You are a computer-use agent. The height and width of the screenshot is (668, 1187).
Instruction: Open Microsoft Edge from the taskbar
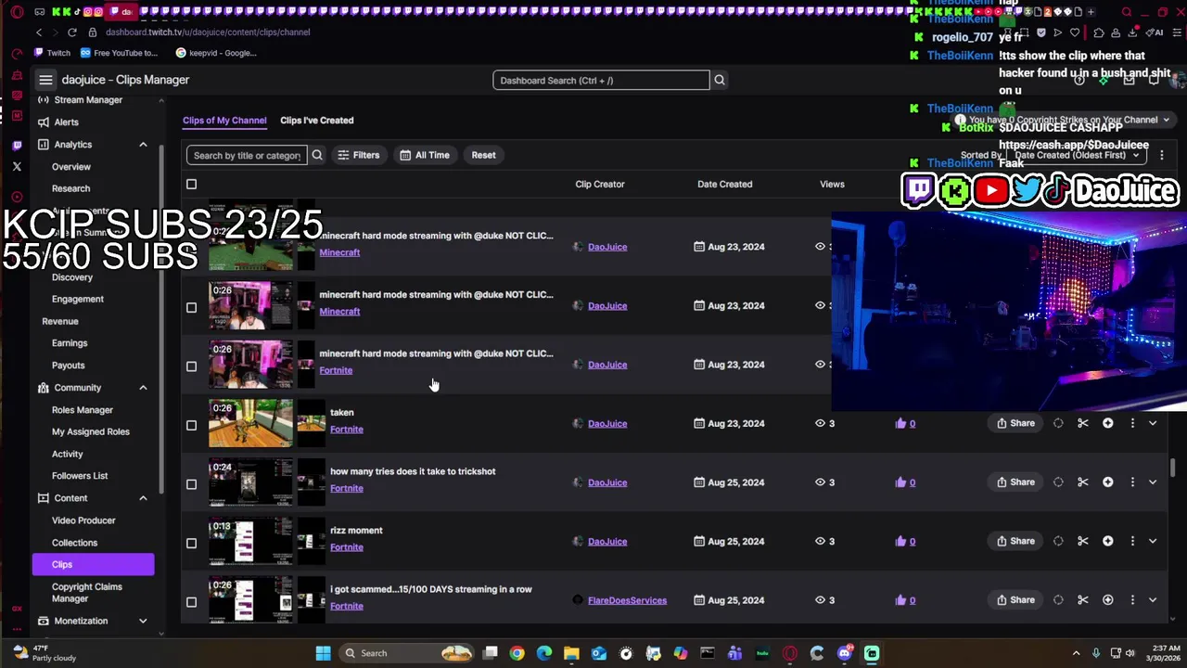pyautogui.click(x=544, y=653)
